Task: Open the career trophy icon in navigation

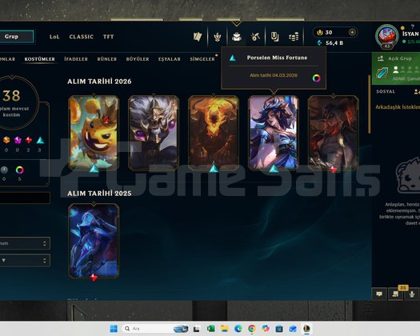Action: 218,37
